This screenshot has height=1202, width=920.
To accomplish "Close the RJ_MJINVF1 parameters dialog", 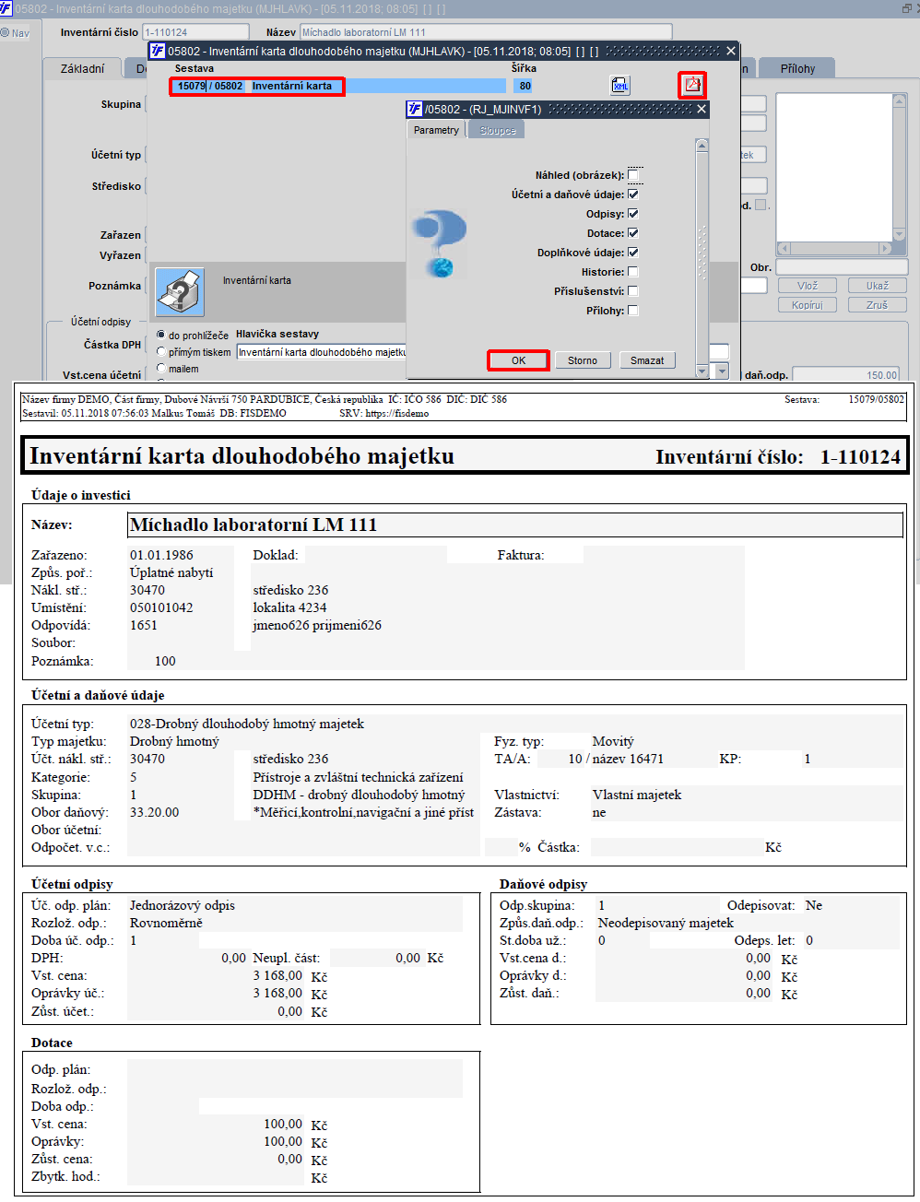I will (702, 109).
